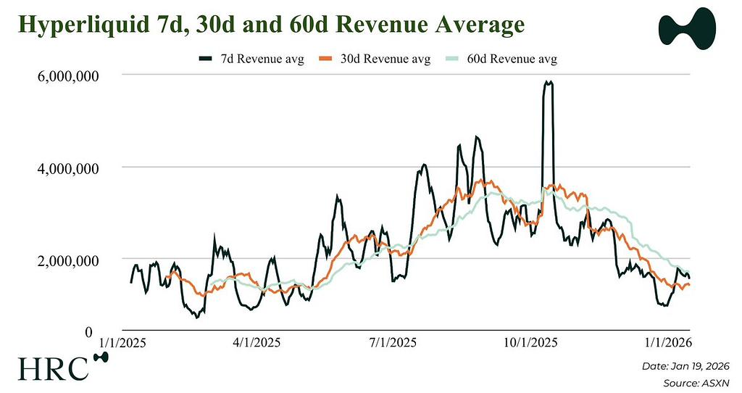This screenshot has width=742, height=393.
Task: Click the Source: ASXN attribution text
Action: (x=696, y=382)
